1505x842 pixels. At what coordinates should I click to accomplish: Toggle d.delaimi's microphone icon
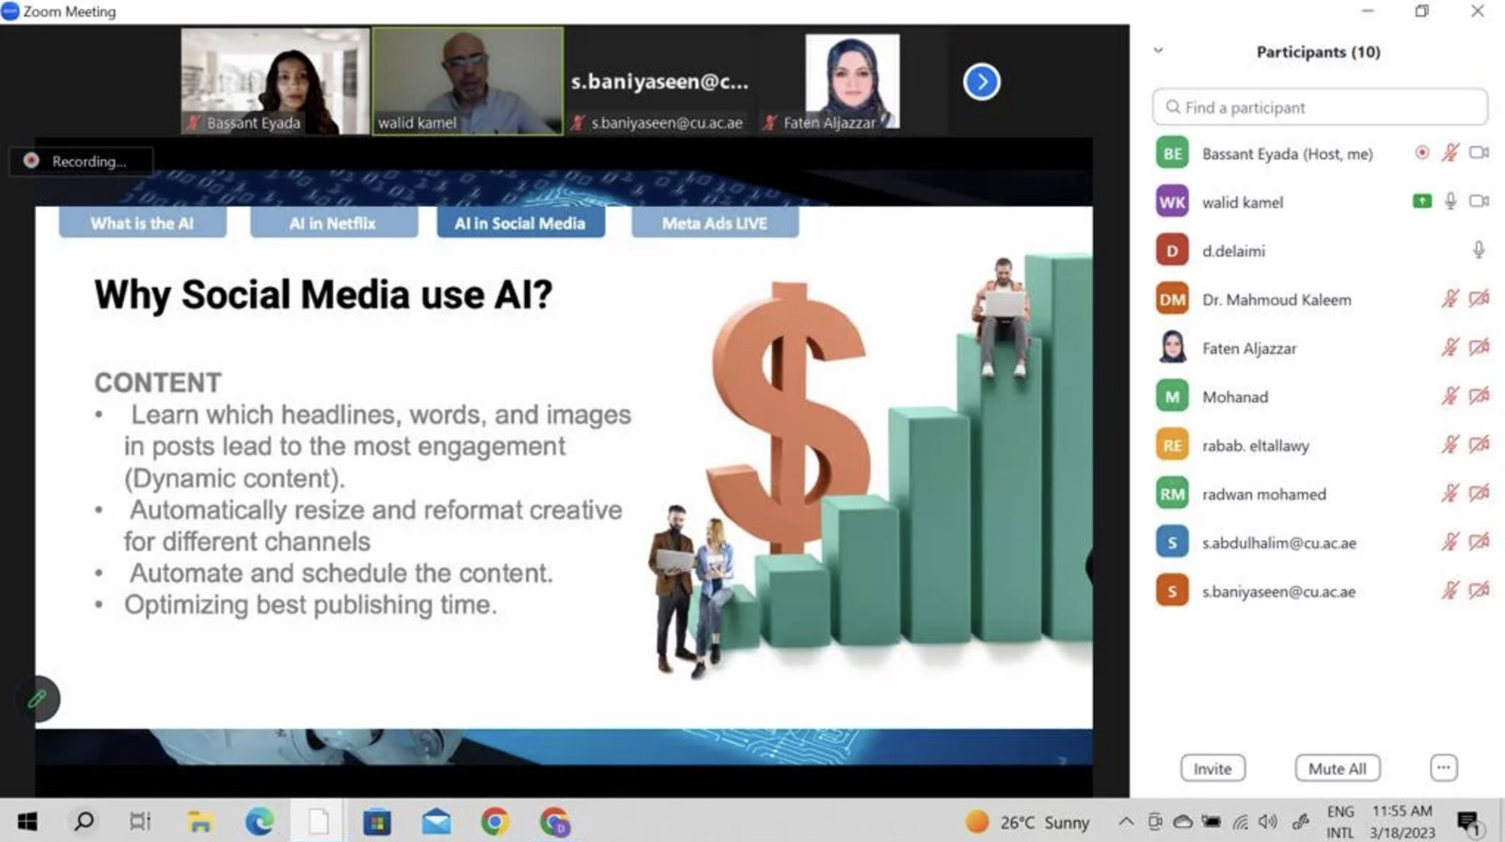(x=1479, y=249)
